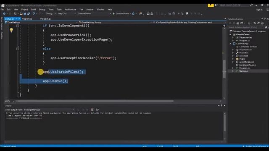Open the Debug menu
Image resolution: width=269 pixels, height=151 pixels.
click(x=42, y=10)
